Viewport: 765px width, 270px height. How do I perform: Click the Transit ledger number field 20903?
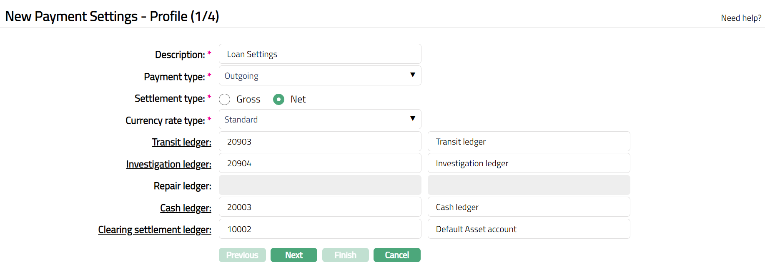click(x=320, y=142)
